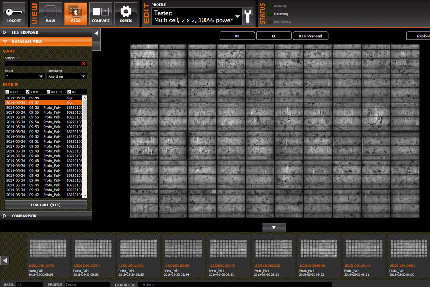Click the main solar panel PL image
This screenshot has width=430, height=287.
click(x=275, y=131)
